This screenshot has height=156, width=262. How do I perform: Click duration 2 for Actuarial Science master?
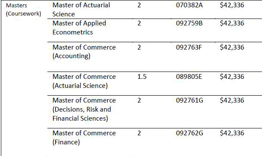139,5
